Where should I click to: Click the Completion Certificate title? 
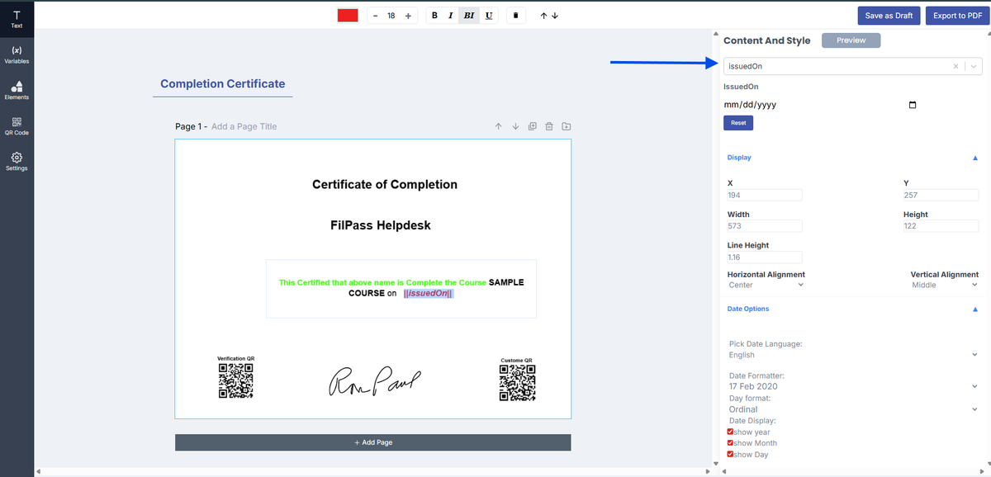coord(223,83)
